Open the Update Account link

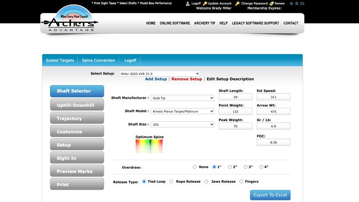[x=220, y=4]
